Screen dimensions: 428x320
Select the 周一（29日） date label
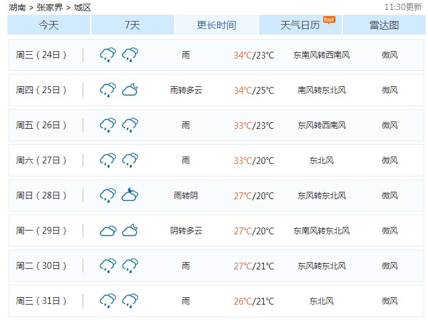41,231
